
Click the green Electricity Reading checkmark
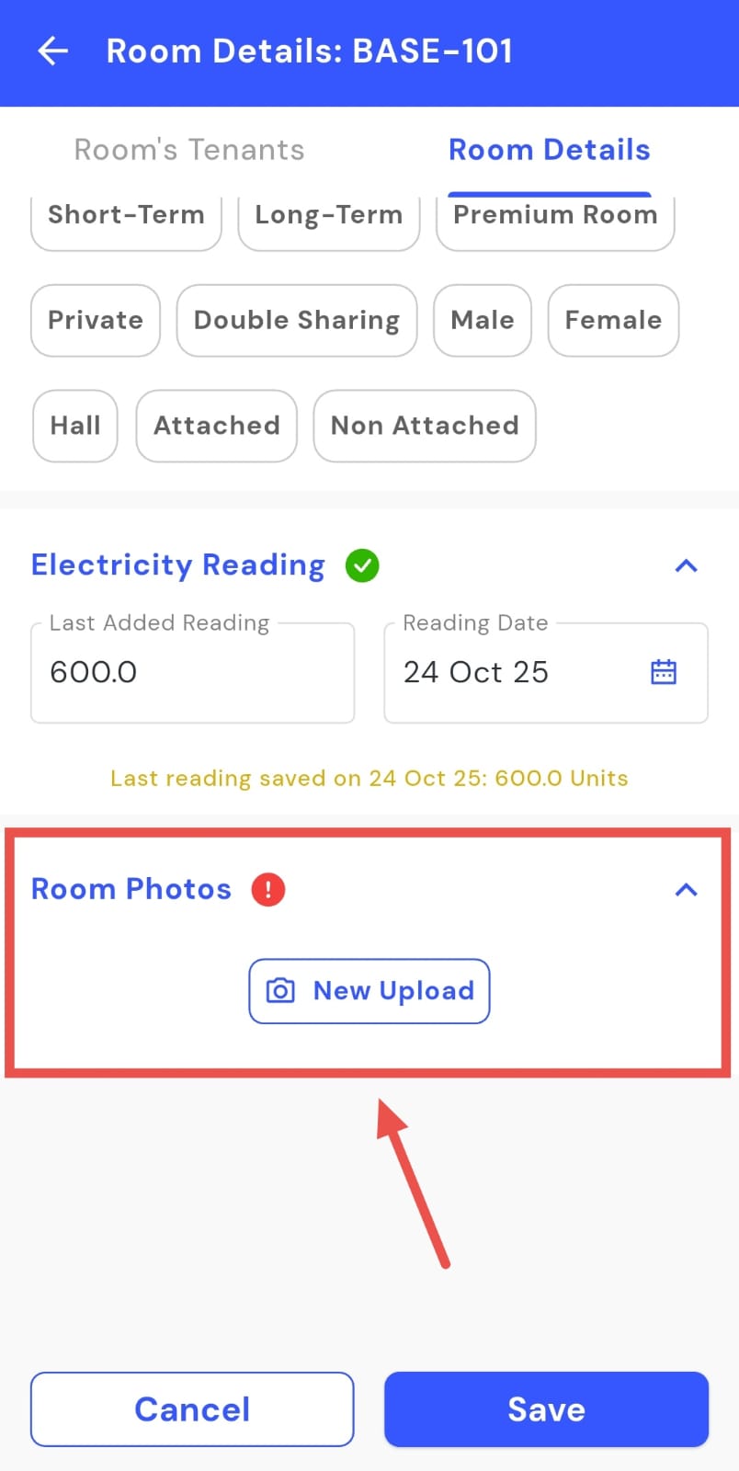362,565
